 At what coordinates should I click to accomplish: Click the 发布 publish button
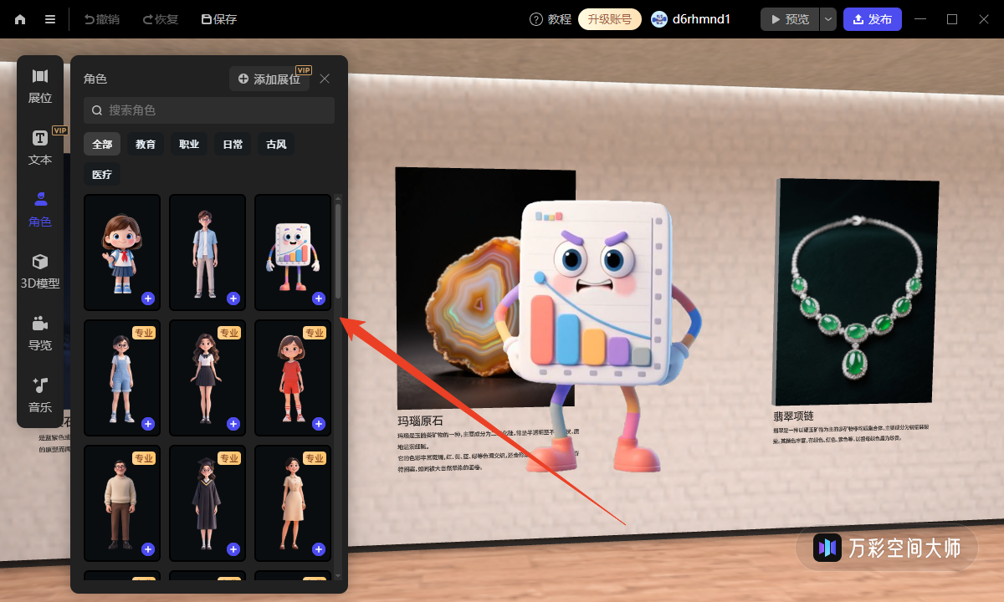pos(872,19)
